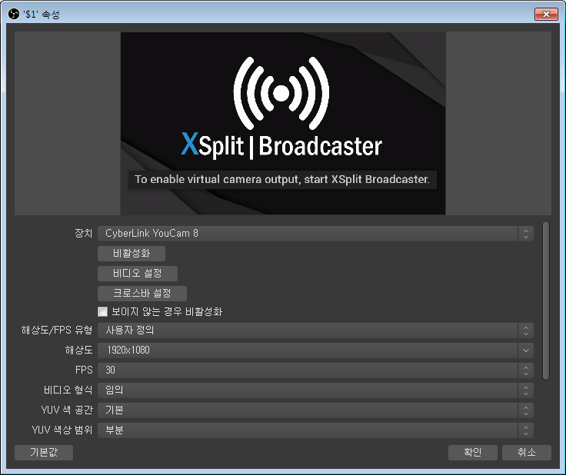The height and width of the screenshot is (475, 566).
Task: Click the 해상도/FPS 유형 label
Action: coord(57,330)
